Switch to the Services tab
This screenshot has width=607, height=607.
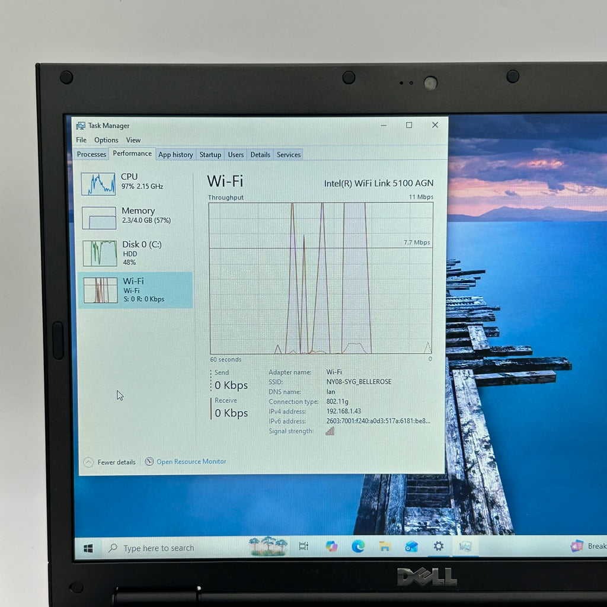pos(289,155)
